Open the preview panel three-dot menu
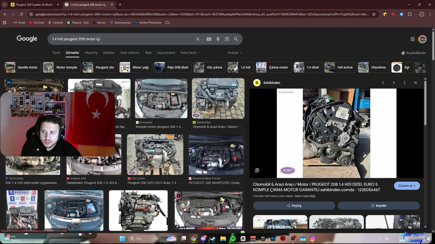 pos(404,83)
